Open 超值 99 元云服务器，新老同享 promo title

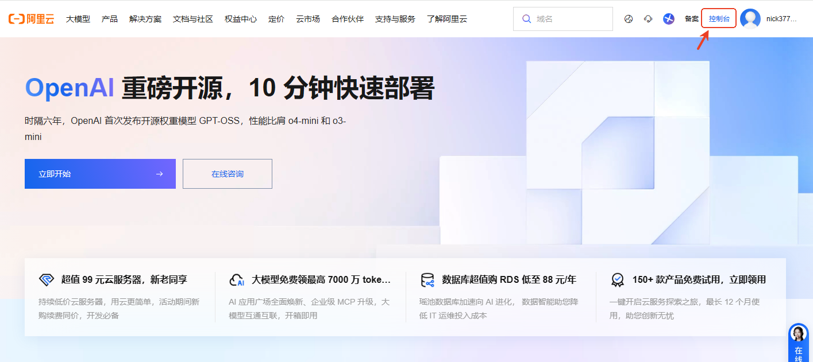tap(124, 279)
